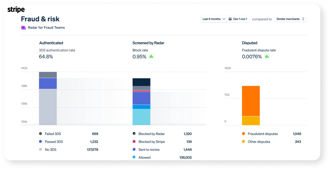The height and width of the screenshot is (170, 330).
Task: Click the Radar for Fraud Teams icon
Action: (x=24, y=28)
